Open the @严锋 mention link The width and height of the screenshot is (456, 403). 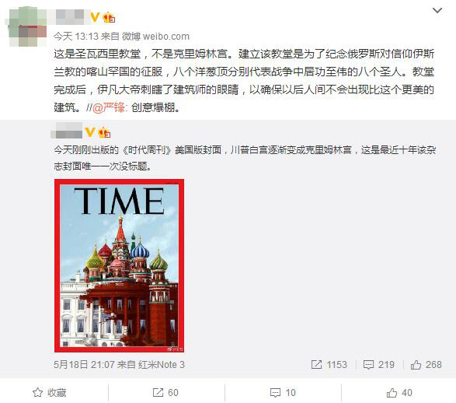(x=109, y=107)
